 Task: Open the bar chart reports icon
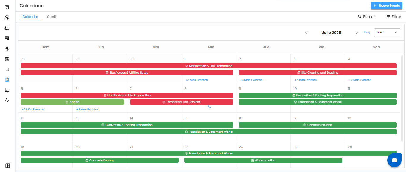point(7,90)
